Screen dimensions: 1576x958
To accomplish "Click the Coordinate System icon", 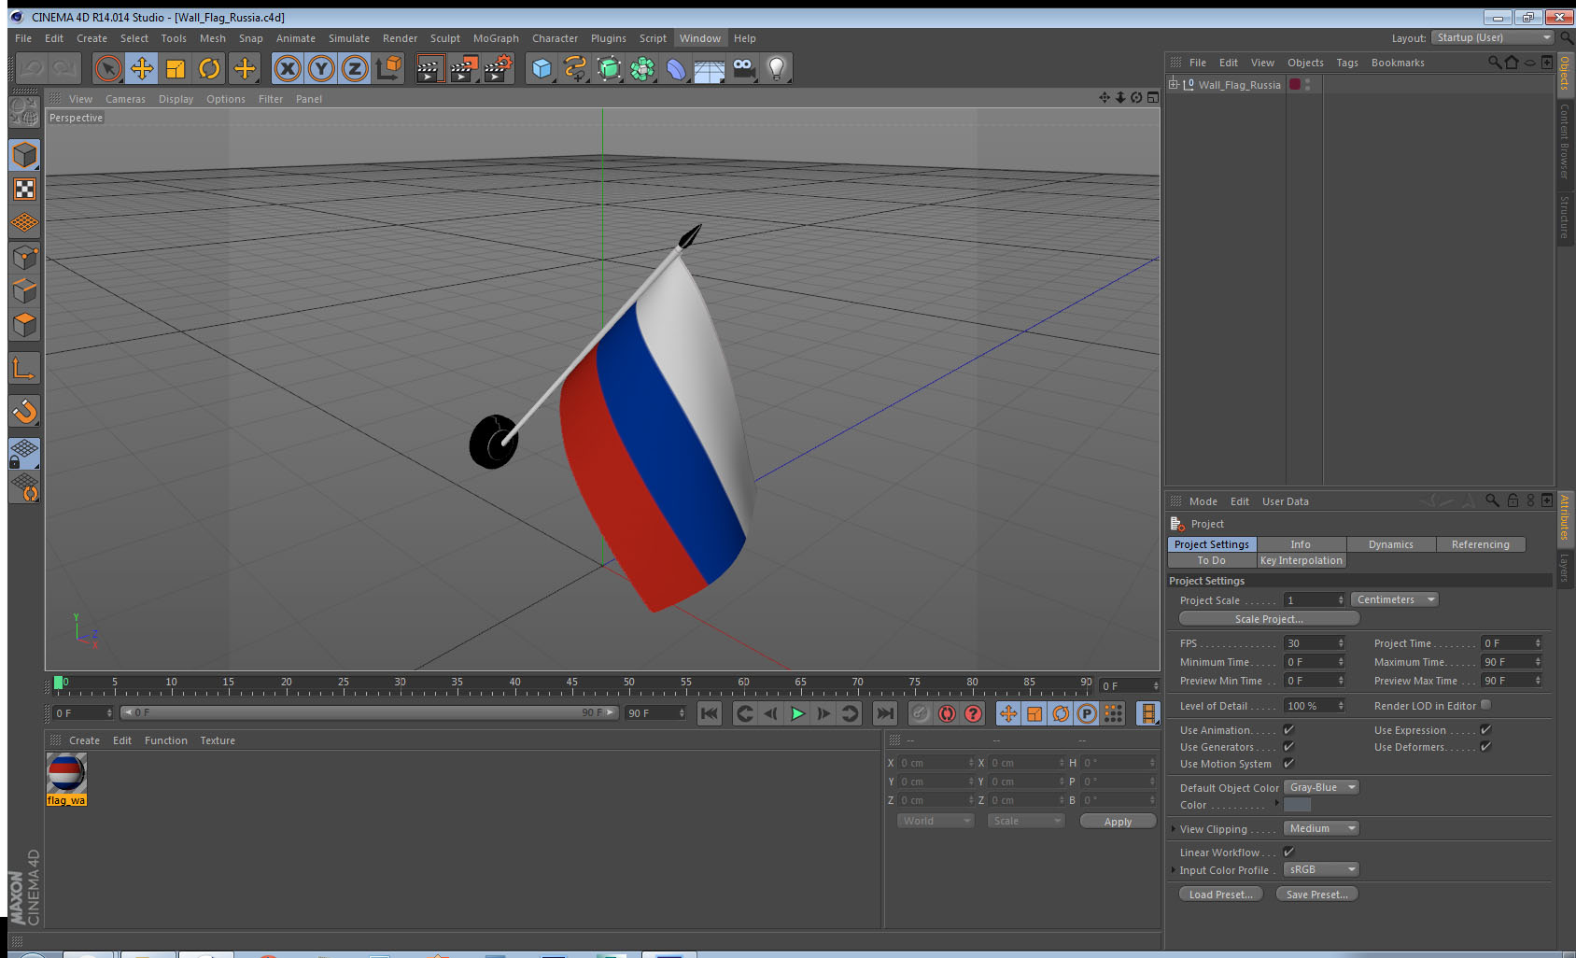I will coord(388,68).
